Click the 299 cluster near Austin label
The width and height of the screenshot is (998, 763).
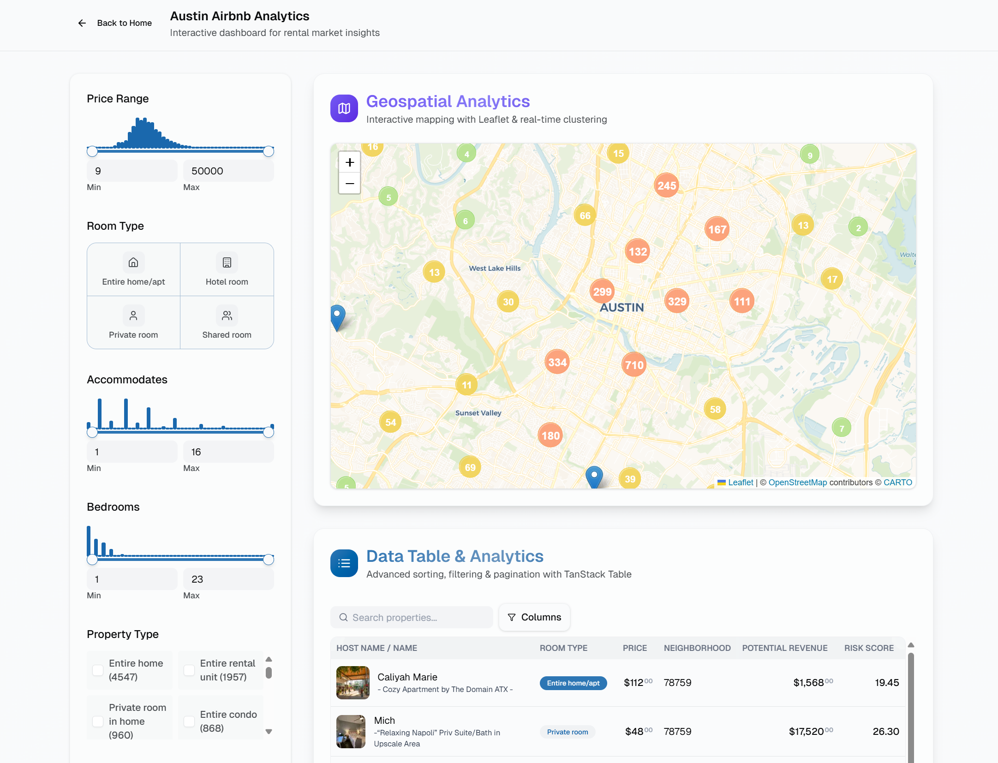(x=602, y=292)
